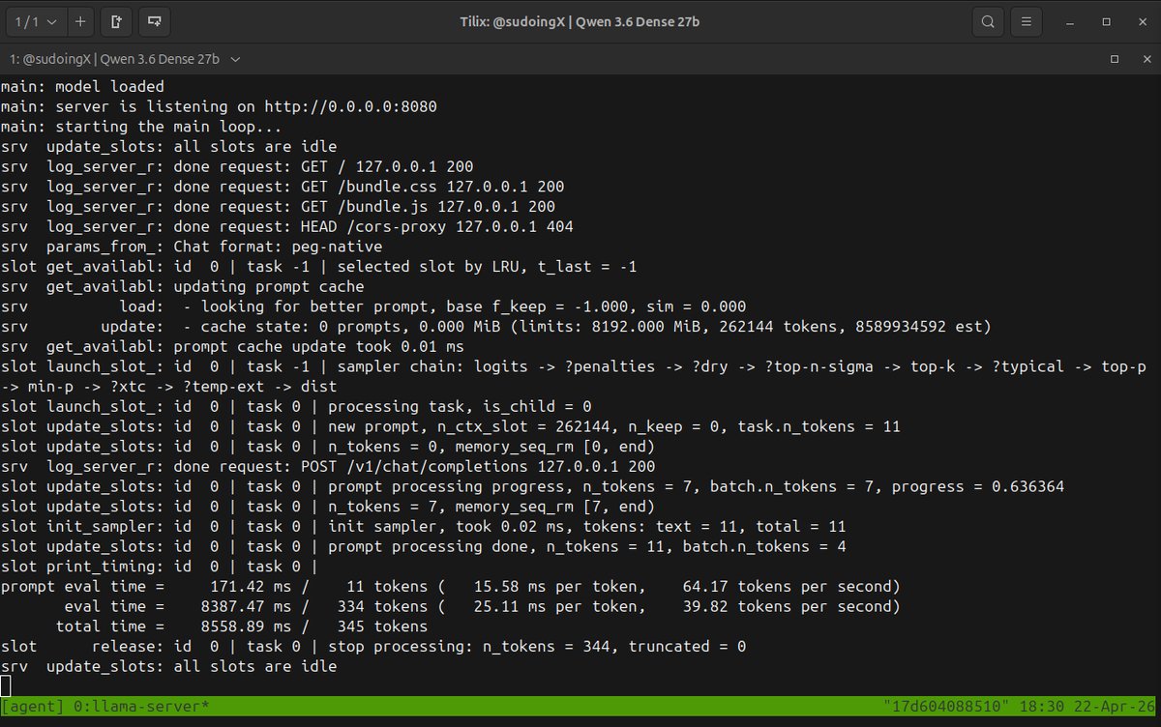Image resolution: width=1161 pixels, height=727 pixels.
Task: Click the 'prompt eval time = 171.42 ms' line
Action: [x=451, y=586]
